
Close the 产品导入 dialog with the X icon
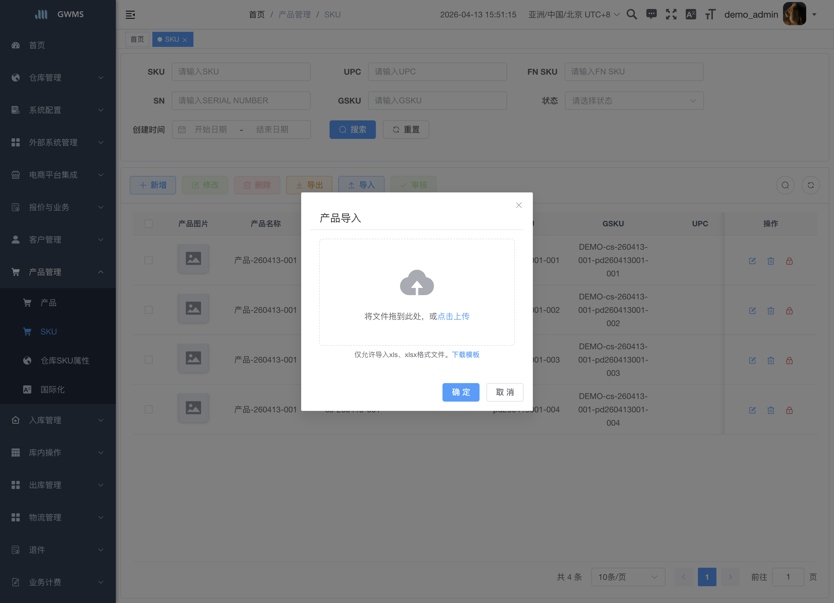[x=518, y=205]
